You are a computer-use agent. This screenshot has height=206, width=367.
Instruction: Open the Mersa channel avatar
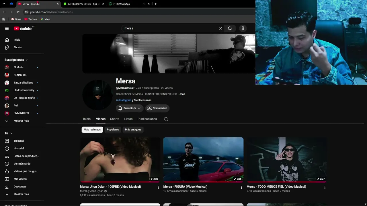click(97, 95)
